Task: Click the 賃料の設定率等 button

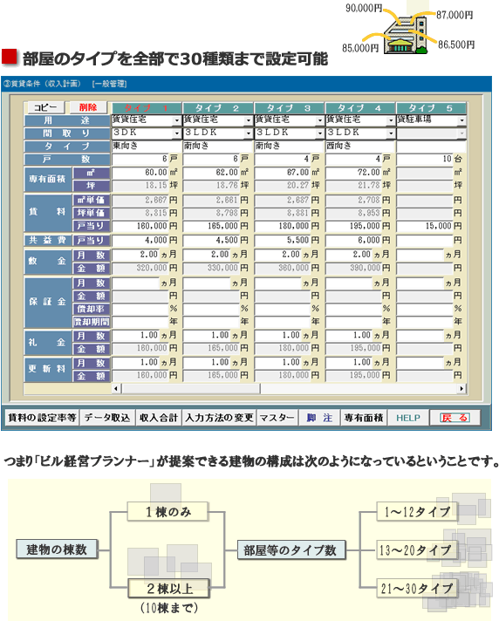Action: (x=42, y=418)
